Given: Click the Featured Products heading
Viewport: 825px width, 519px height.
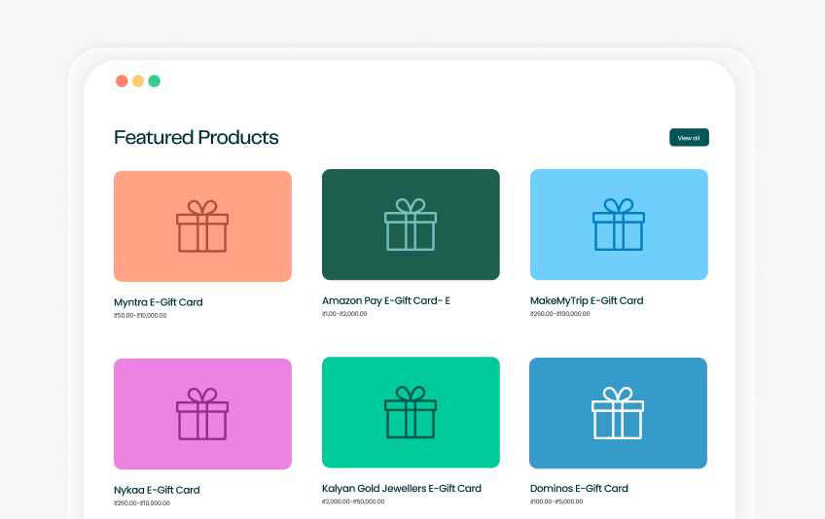Looking at the screenshot, I should [x=197, y=137].
